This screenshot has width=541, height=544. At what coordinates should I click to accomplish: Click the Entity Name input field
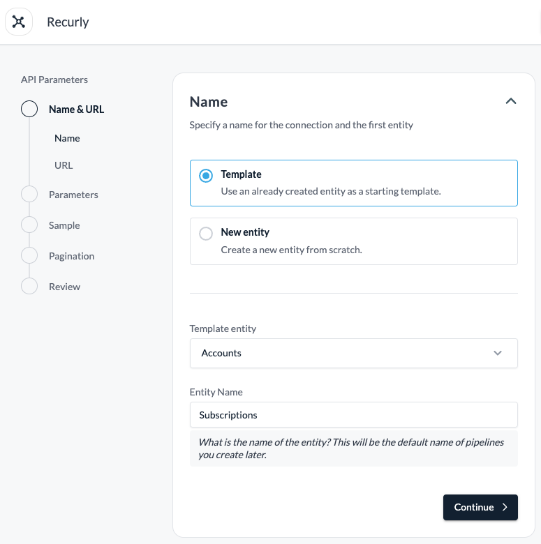[353, 415]
